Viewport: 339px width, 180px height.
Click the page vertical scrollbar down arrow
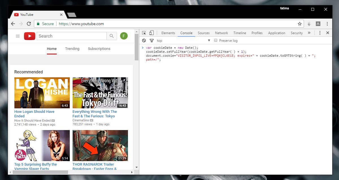pyautogui.click(x=137, y=168)
